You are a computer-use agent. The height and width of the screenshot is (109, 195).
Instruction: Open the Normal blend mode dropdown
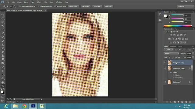click(x=172, y=54)
